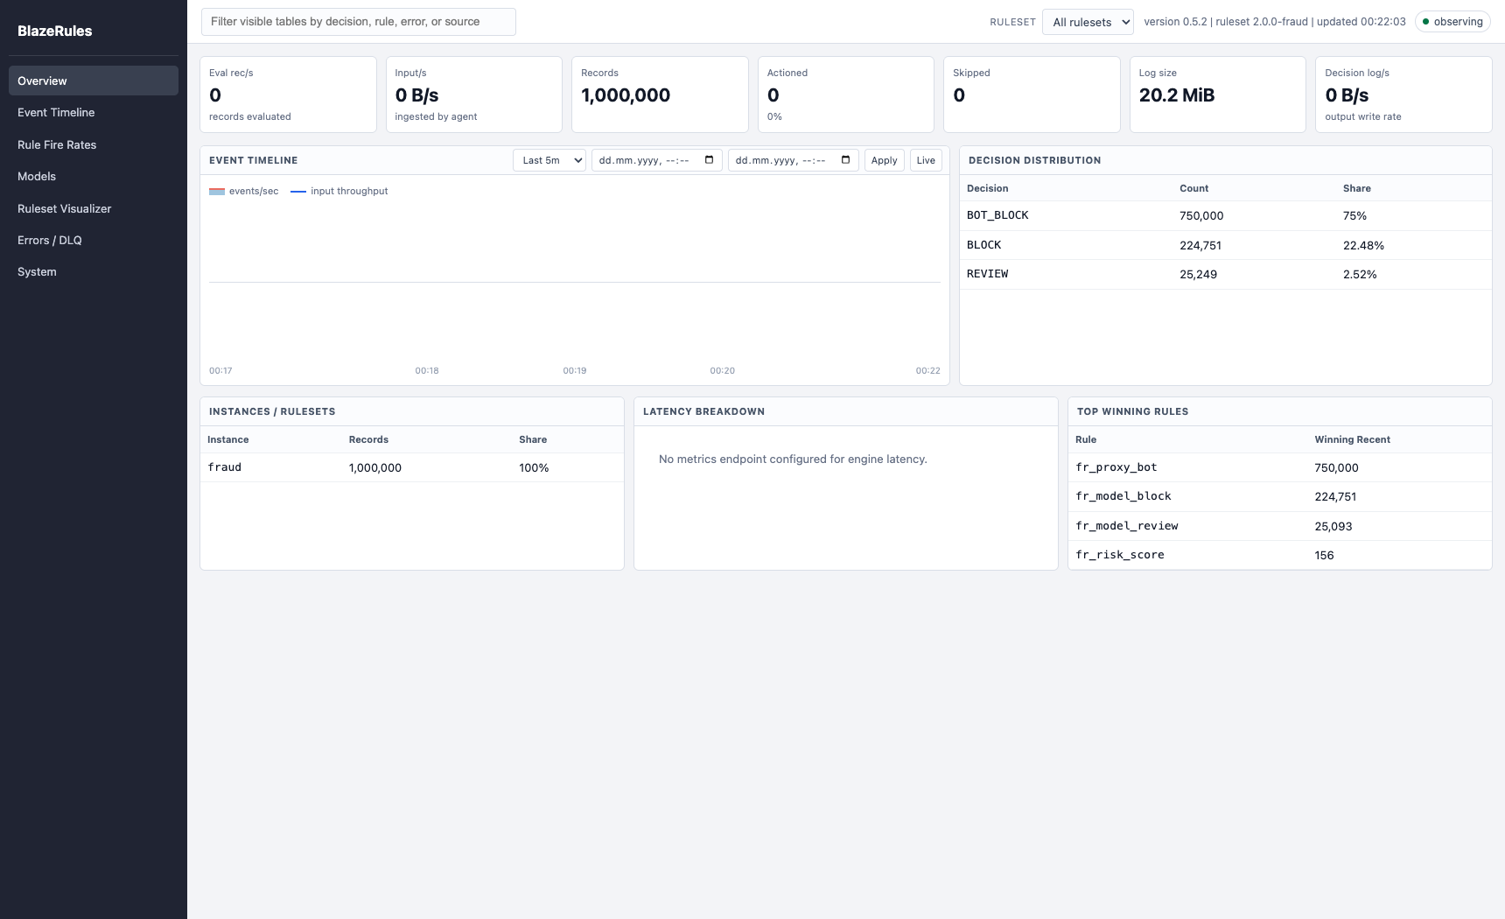Select the BOT_BLOCK decision row

pyautogui.click(x=1226, y=215)
